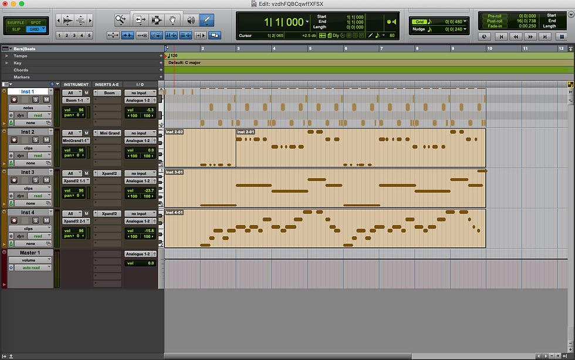
Task: Click Return to Zero transport button
Action: (501, 36)
